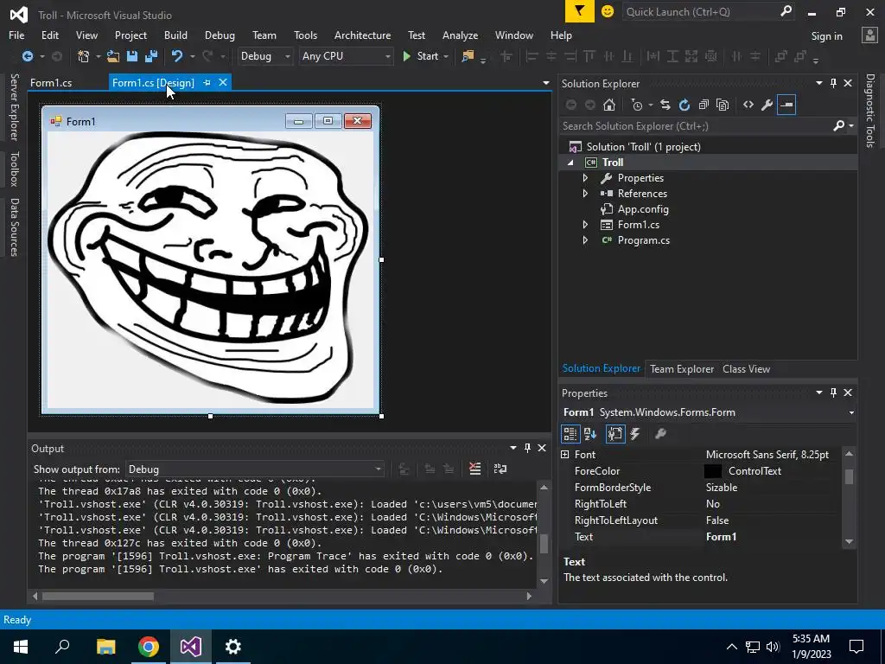Open the Analyze menu
Image resolution: width=885 pixels, height=664 pixels.
click(x=460, y=35)
